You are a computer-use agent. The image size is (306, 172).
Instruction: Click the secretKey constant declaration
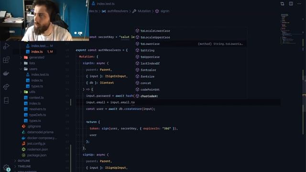tap(106, 37)
